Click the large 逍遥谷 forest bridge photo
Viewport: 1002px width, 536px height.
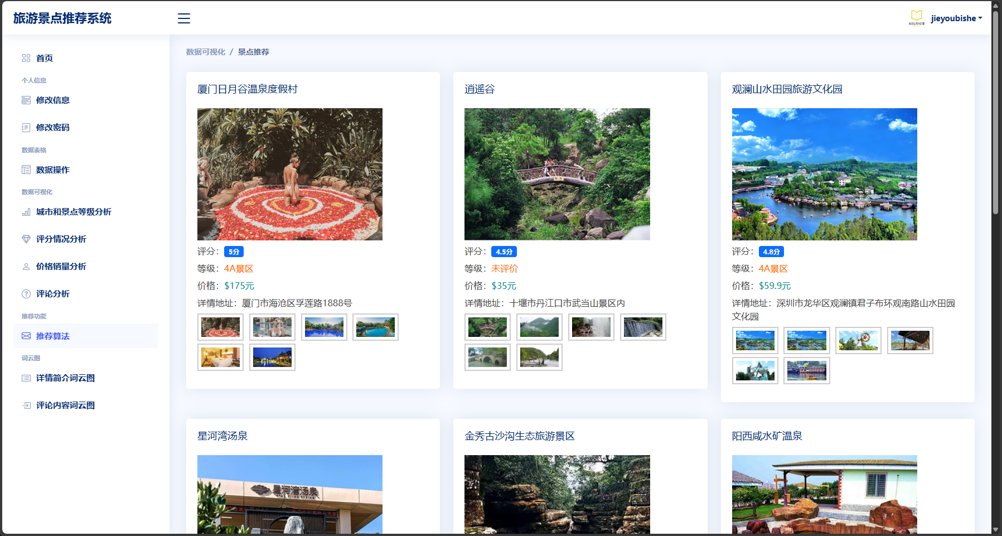coord(557,174)
